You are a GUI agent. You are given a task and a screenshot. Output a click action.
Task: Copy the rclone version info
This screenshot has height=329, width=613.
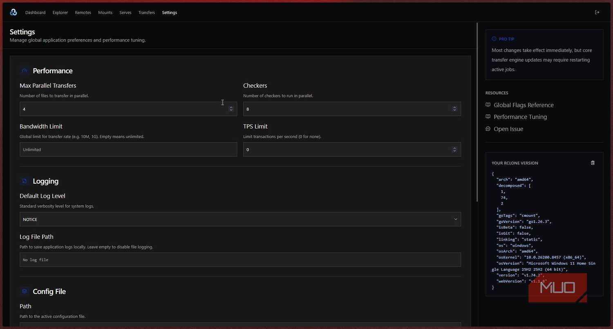pyautogui.click(x=593, y=163)
